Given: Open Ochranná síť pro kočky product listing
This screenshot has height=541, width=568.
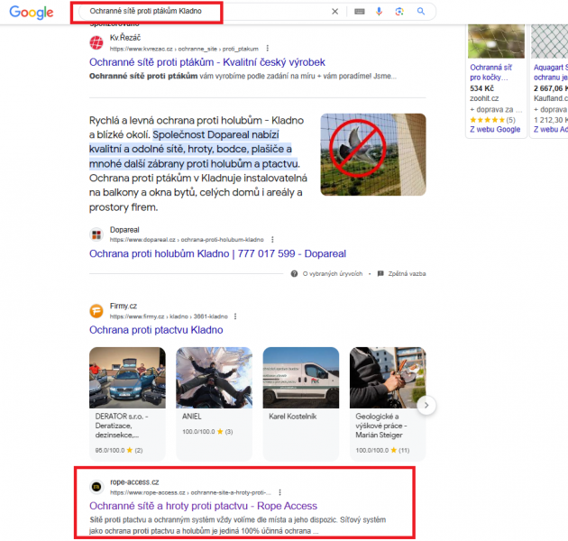Looking at the screenshot, I should tap(490, 72).
